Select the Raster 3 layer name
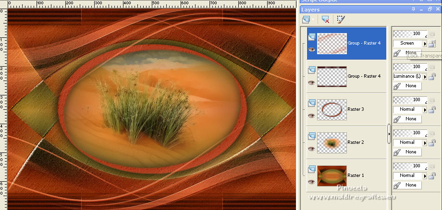This screenshot has width=442, height=210. point(356,109)
